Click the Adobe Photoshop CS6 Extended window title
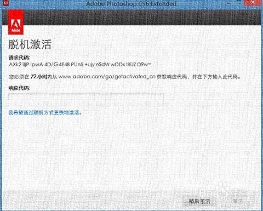Screen dimensions: 263x211 click(131, 3)
